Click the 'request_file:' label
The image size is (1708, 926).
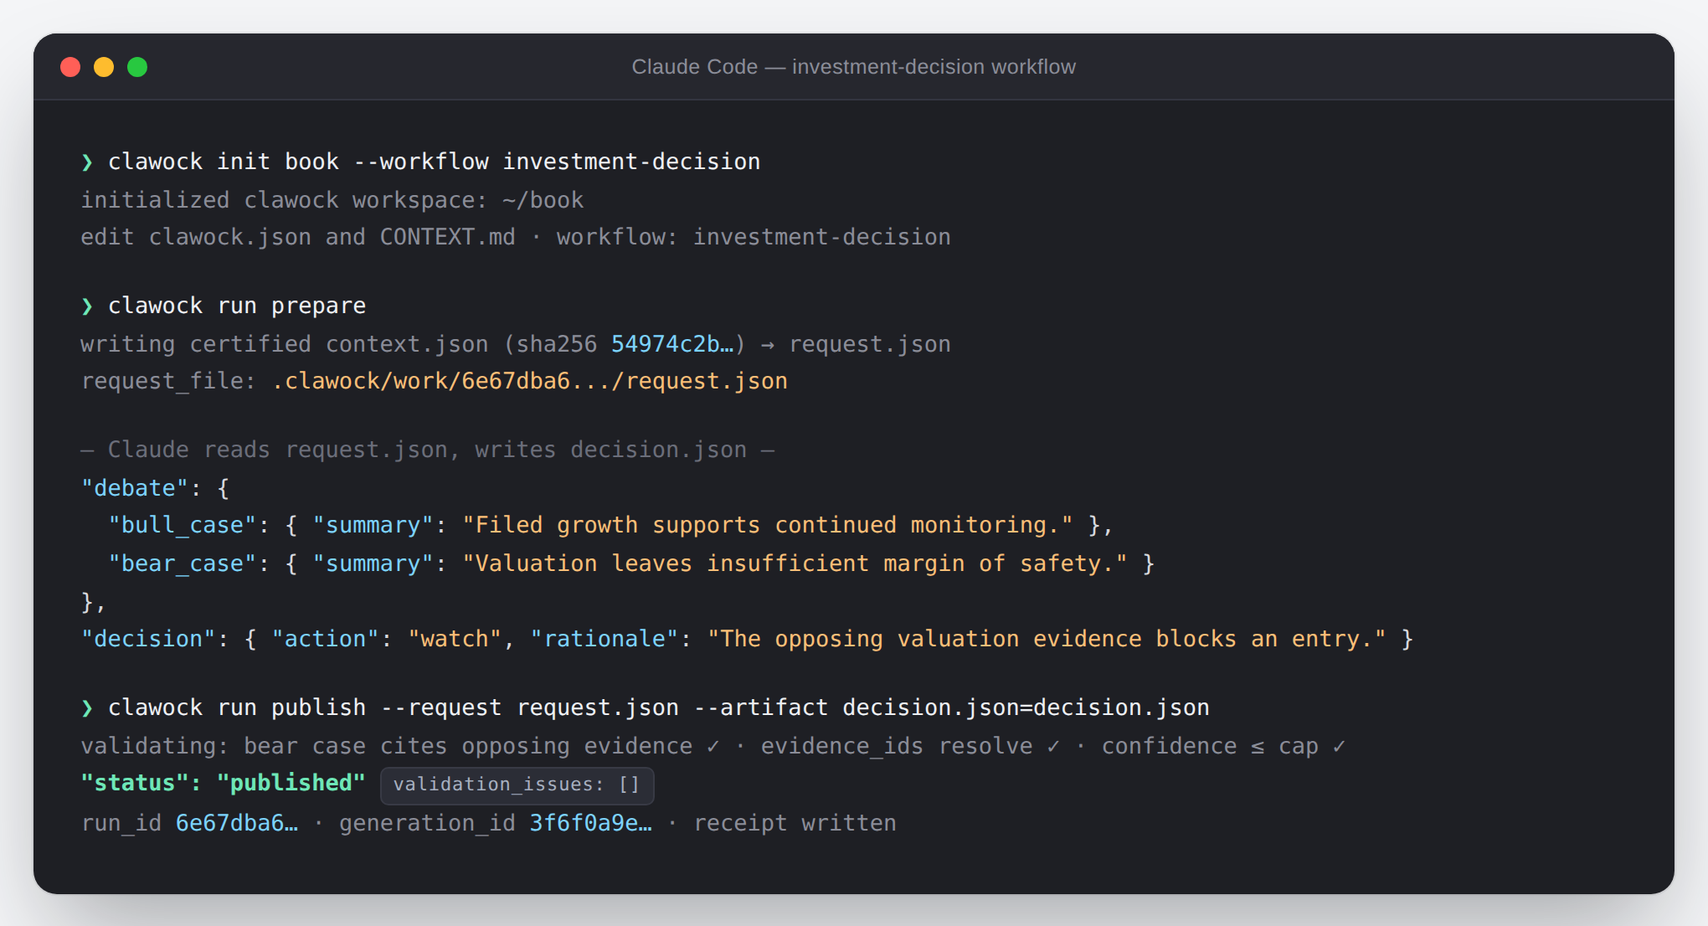click(168, 381)
